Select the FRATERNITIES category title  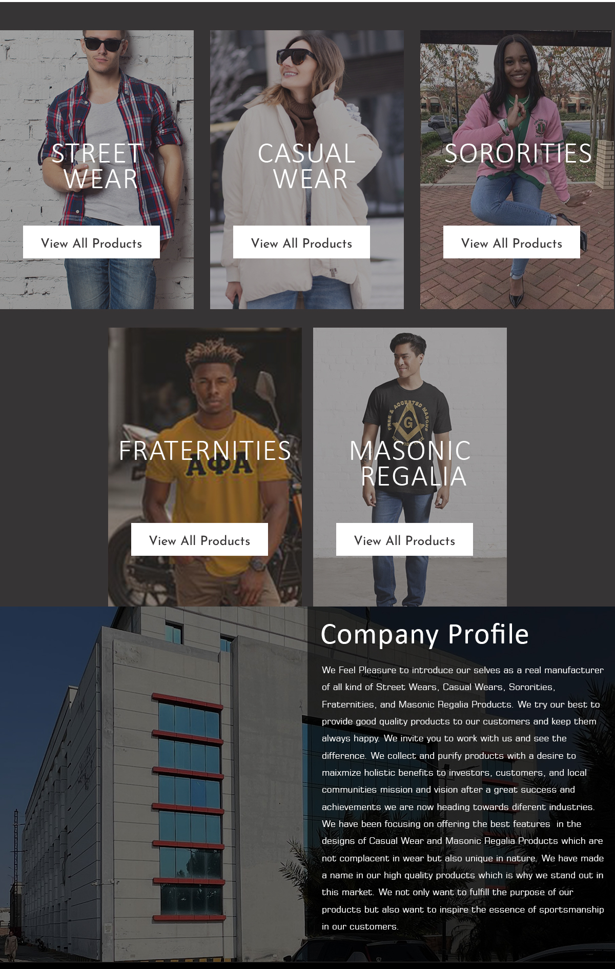pos(205,451)
